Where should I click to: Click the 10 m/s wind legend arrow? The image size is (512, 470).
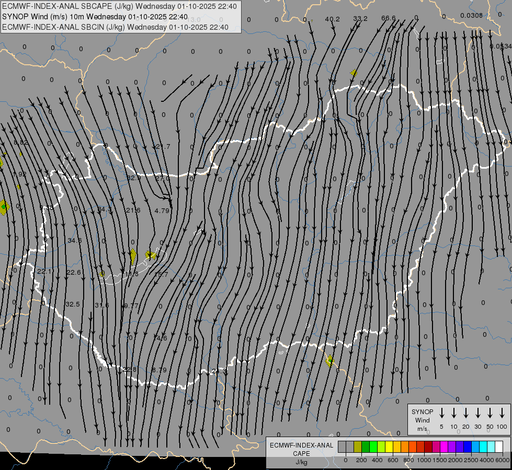click(x=454, y=413)
